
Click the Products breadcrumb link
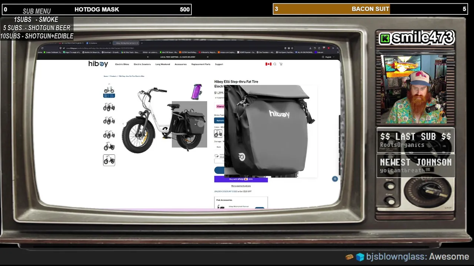pyautogui.click(x=113, y=76)
